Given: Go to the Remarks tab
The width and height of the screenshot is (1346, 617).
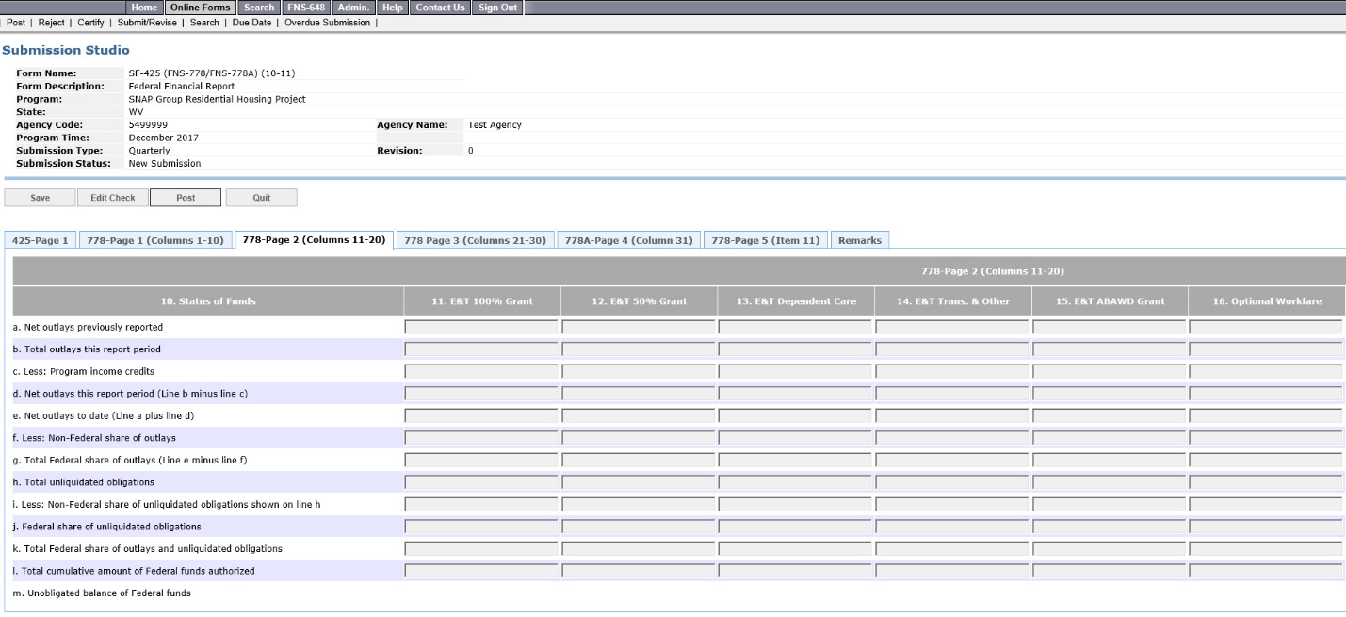Looking at the screenshot, I should click(859, 241).
